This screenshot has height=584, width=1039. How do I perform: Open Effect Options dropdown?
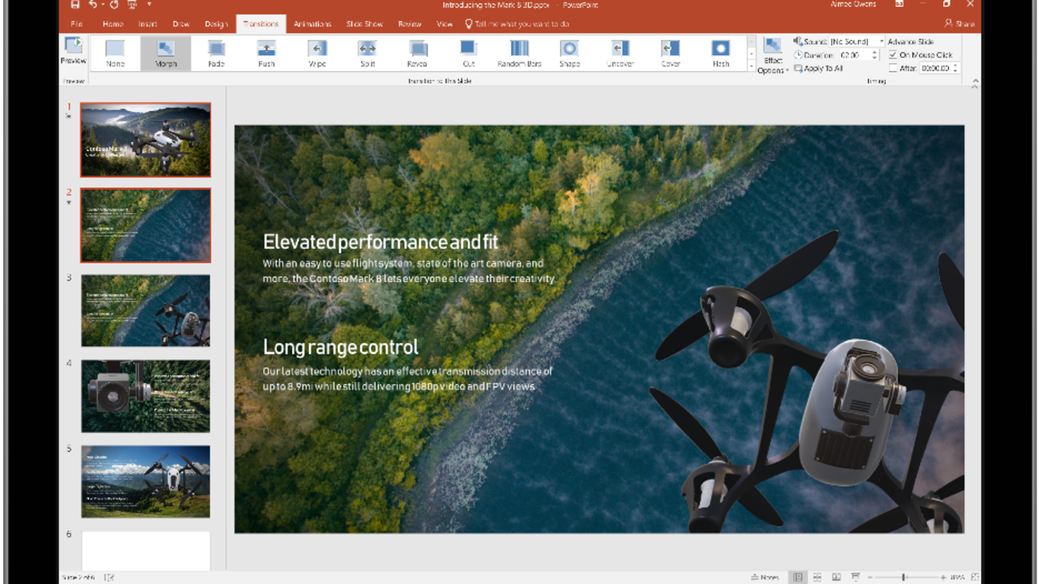(x=772, y=55)
